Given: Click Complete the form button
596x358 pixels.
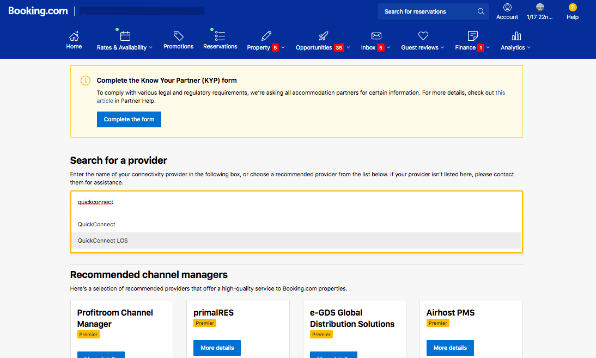Looking at the screenshot, I should pos(129,119).
